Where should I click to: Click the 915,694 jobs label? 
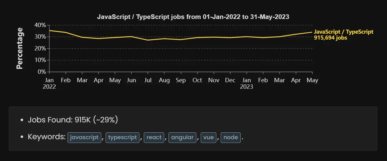(330, 37)
